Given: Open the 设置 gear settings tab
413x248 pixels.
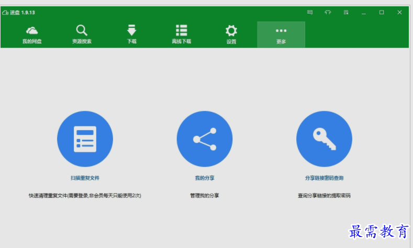Looking at the screenshot, I should pyautogui.click(x=231, y=35).
